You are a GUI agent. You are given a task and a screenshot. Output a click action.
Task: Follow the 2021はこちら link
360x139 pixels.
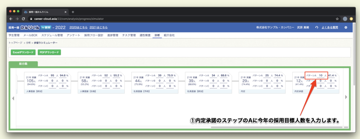98,27
